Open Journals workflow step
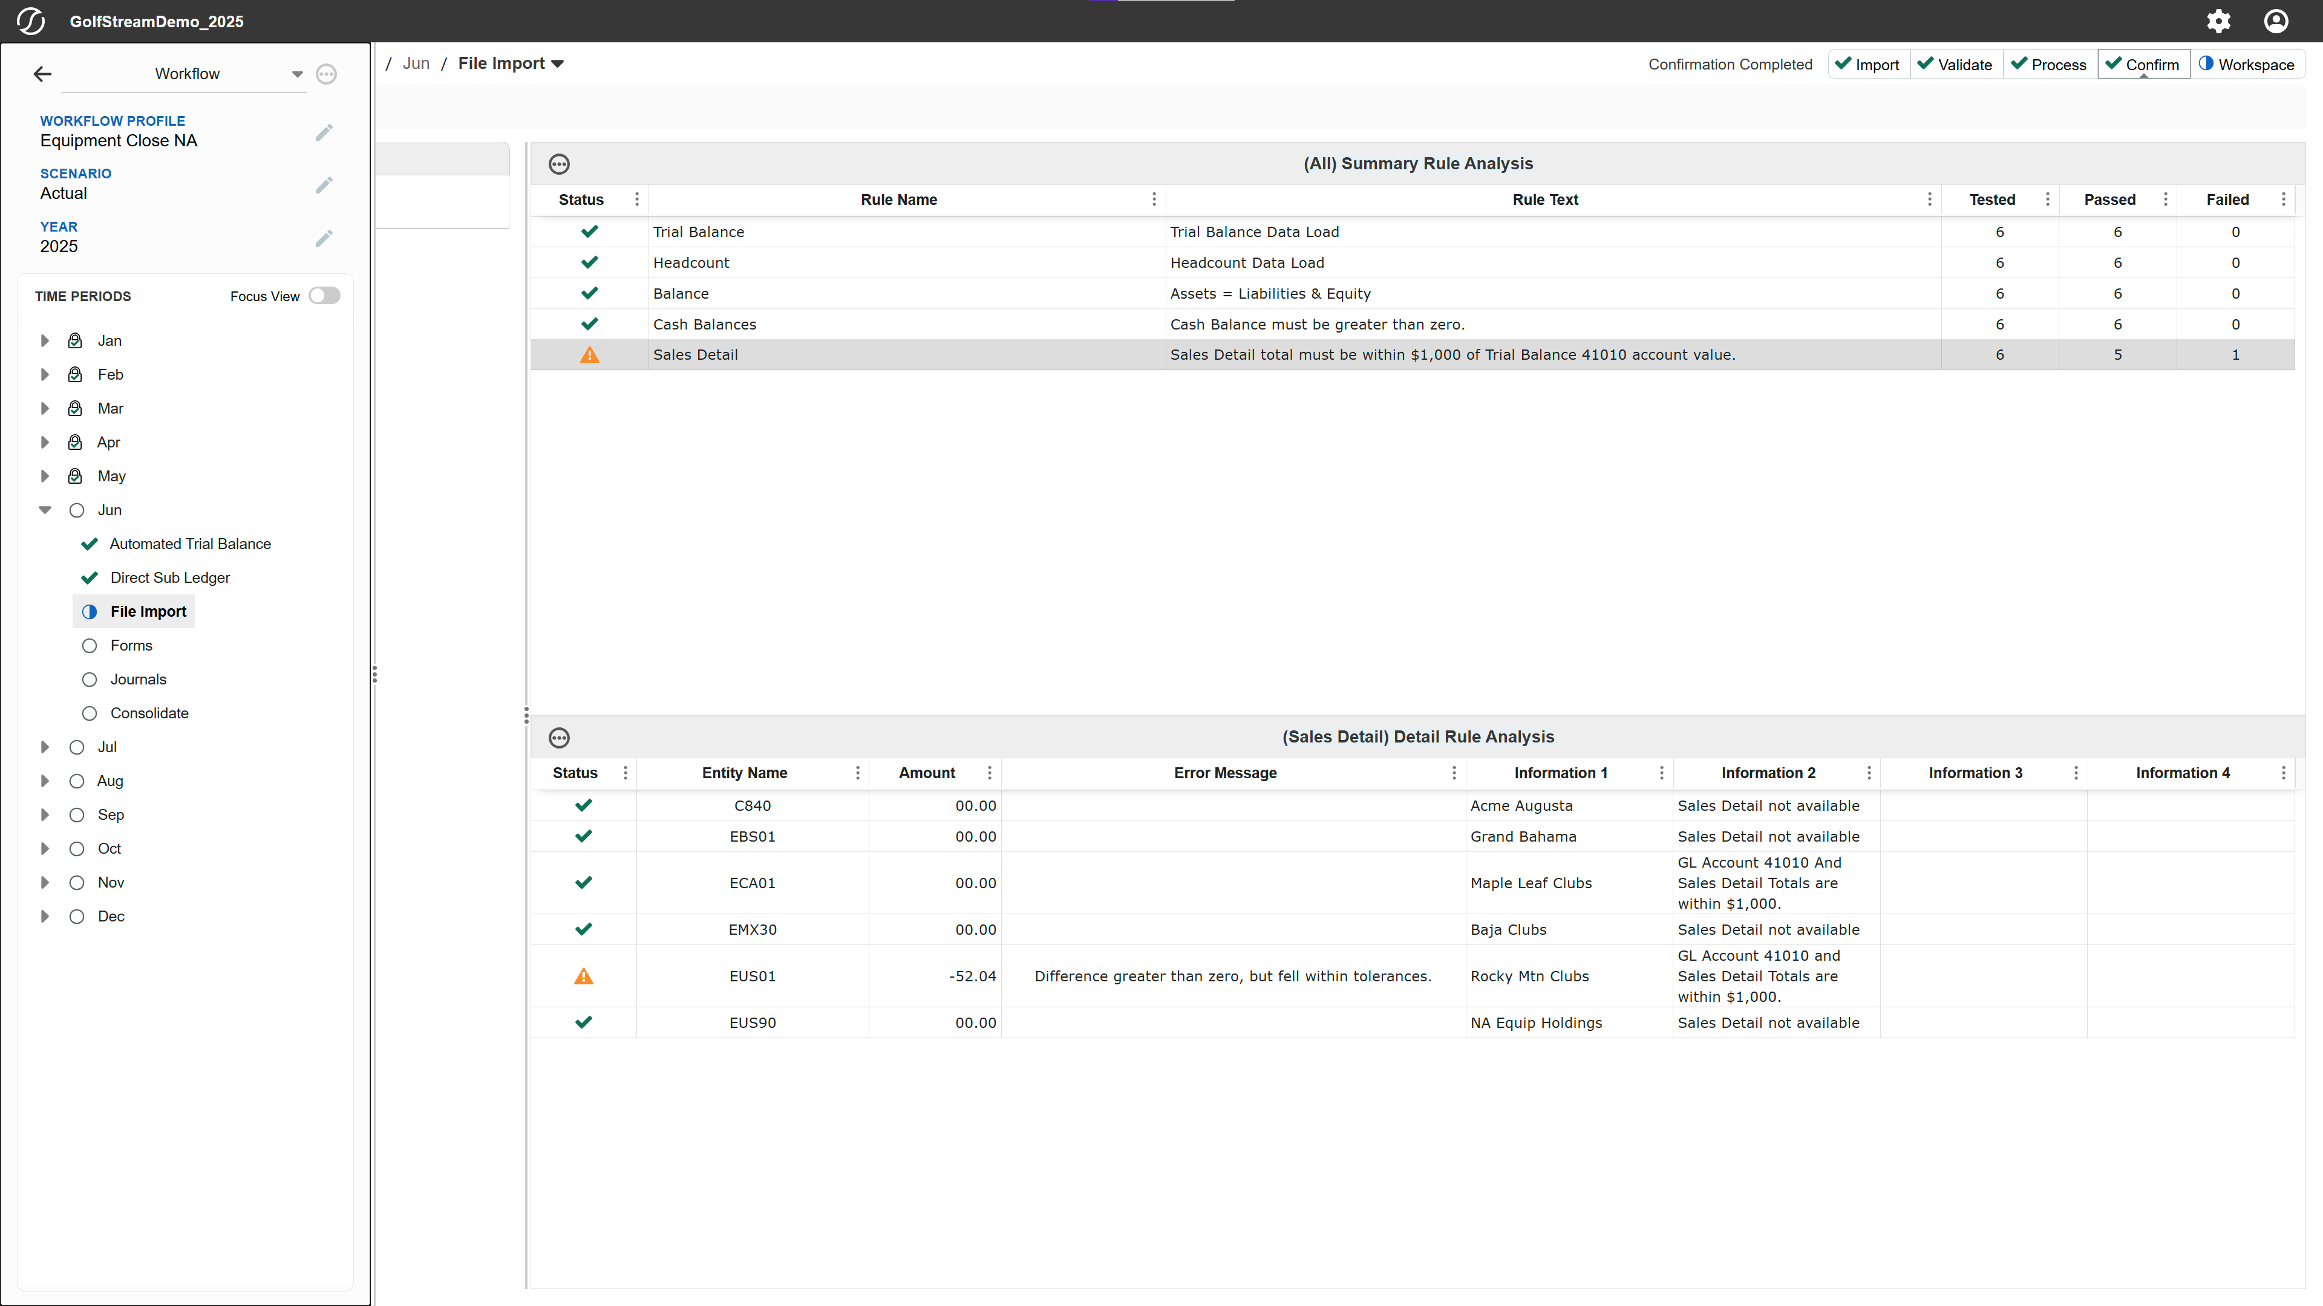The width and height of the screenshot is (2323, 1306). 138,680
